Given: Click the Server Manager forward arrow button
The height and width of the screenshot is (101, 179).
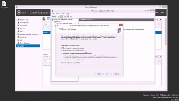Looking at the screenshot, I should [x=23, y=12].
